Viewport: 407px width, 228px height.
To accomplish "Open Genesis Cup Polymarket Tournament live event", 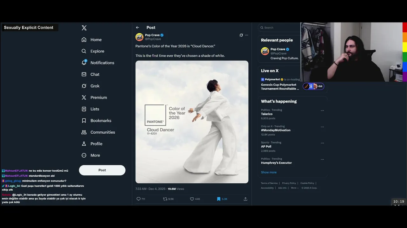I will [280, 87].
